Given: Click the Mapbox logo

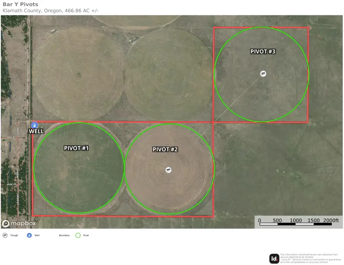Looking at the screenshot, I should tap(19, 223).
